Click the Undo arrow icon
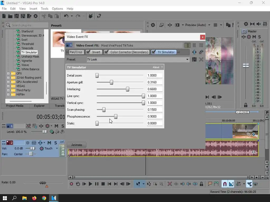The height and width of the screenshot is (202, 270). click(66, 16)
